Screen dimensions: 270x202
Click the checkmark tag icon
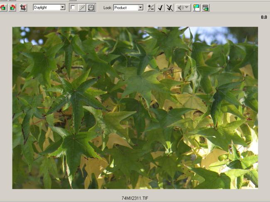click(x=160, y=7)
